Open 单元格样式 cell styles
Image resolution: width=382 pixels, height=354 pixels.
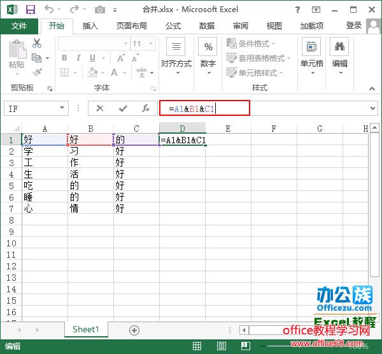(255, 73)
